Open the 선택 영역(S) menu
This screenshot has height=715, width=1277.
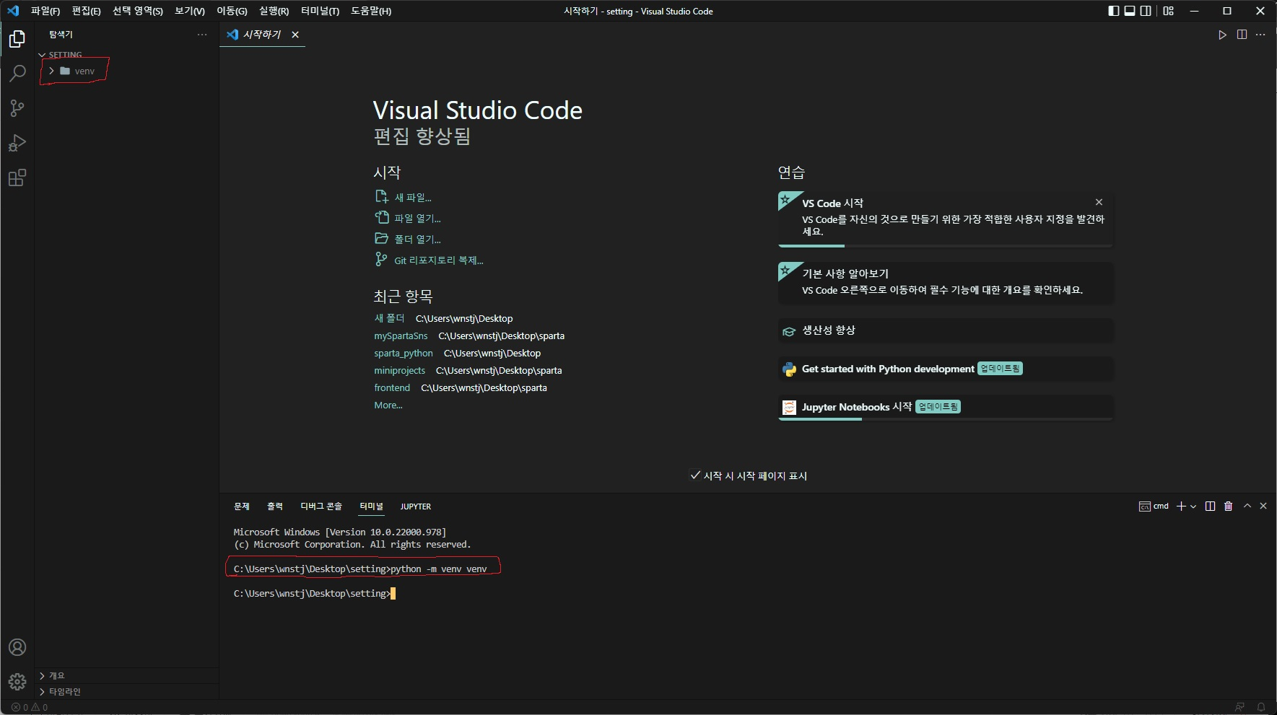138,11
